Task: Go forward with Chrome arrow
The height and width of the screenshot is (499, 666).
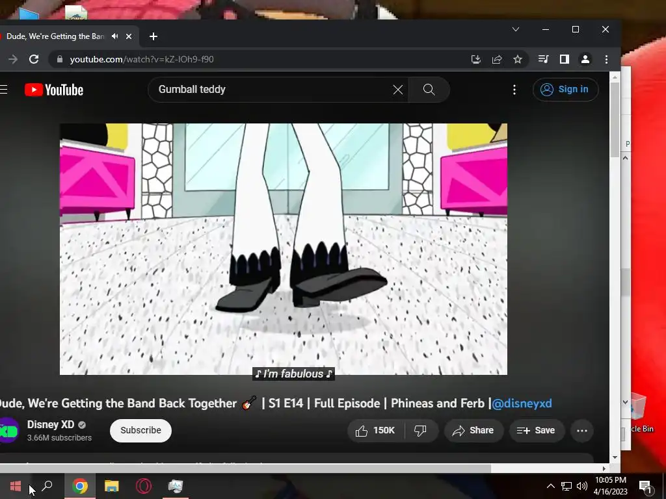Action: 13,59
